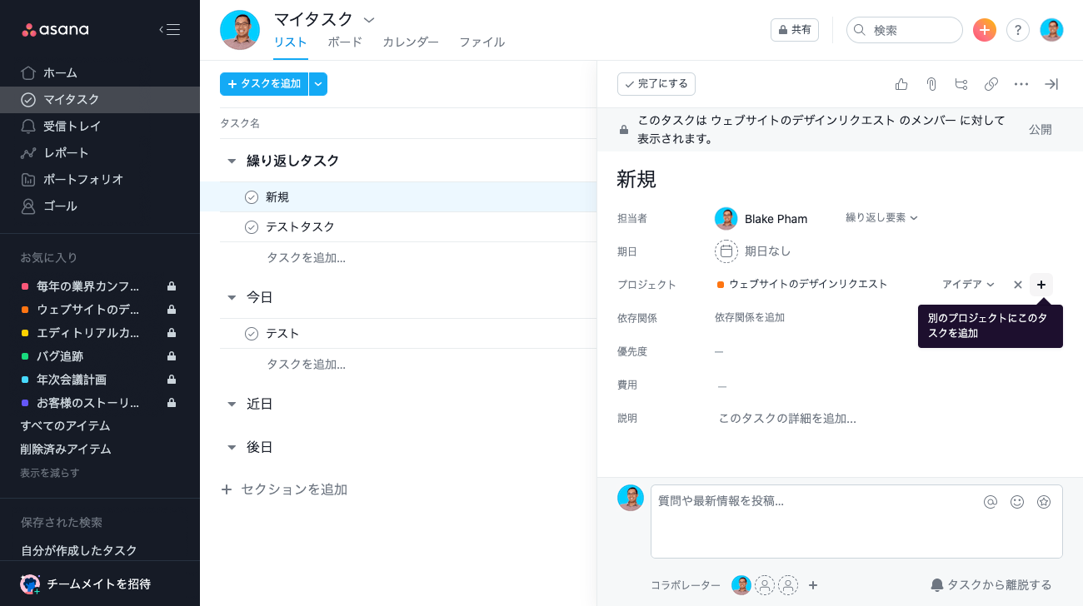The width and height of the screenshot is (1083, 606).
Task: Close the task details pane arrow icon
Action: pyautogui.click(x=1051, y=84)
